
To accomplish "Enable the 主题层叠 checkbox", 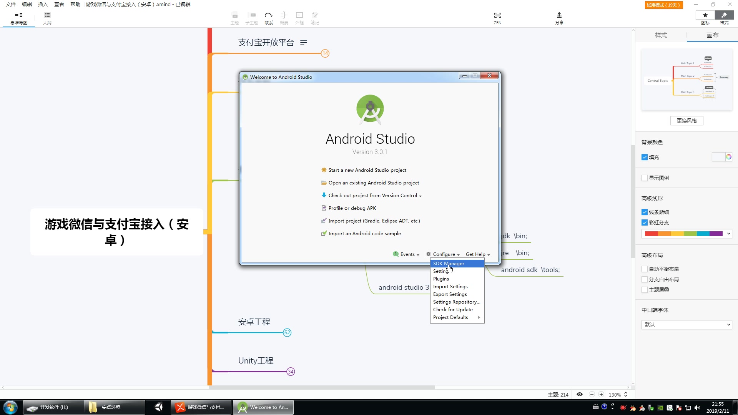I will point(645,290).
